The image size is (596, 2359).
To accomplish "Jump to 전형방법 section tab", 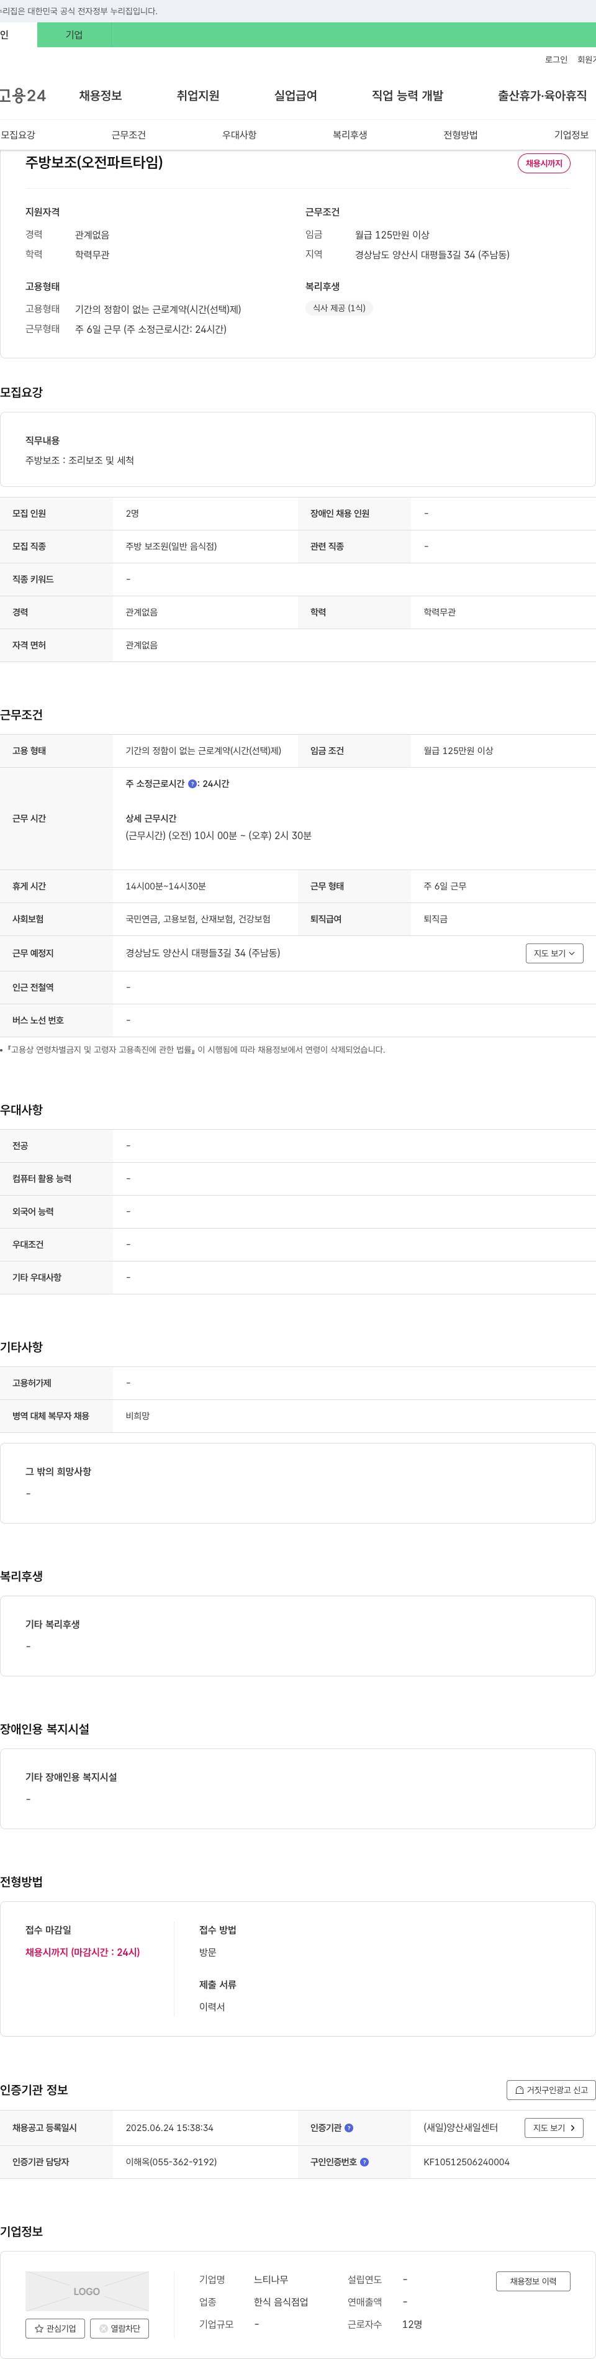I will click(461, 135).
